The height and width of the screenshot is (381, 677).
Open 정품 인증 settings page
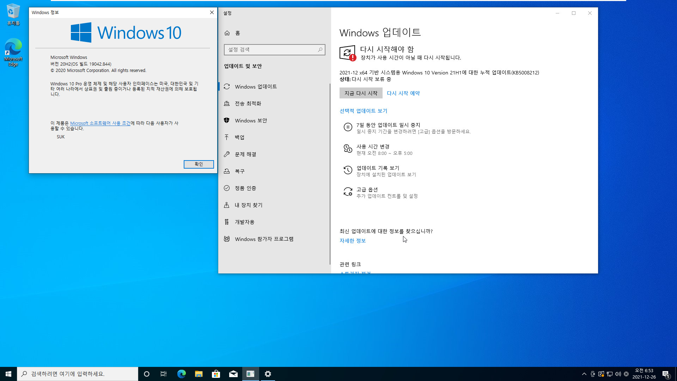coord(274,188)
